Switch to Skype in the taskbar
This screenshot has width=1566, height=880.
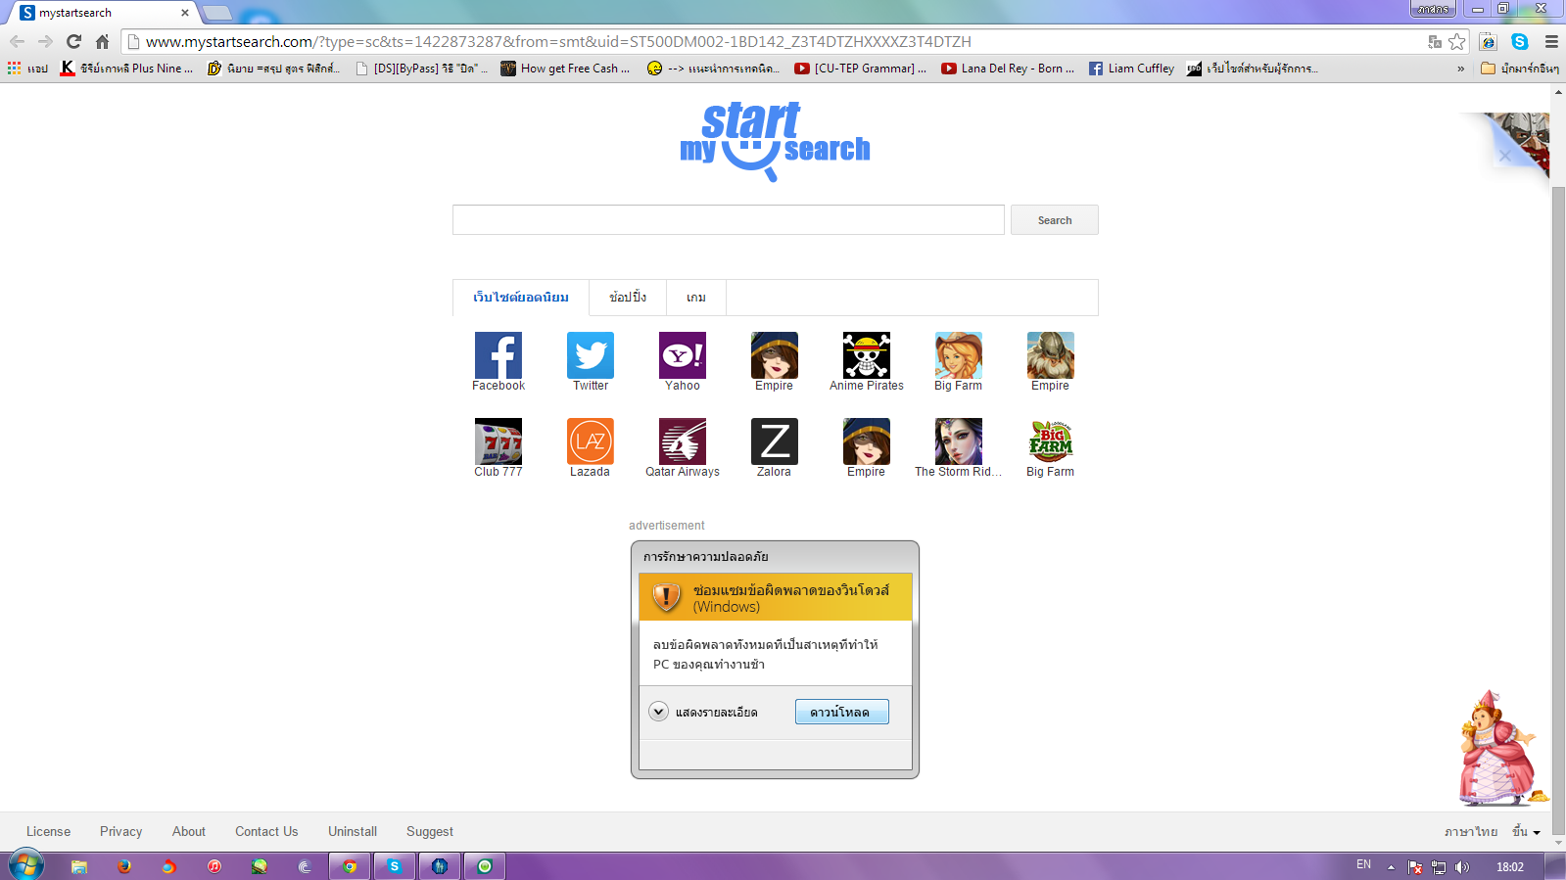coord(394,866)
